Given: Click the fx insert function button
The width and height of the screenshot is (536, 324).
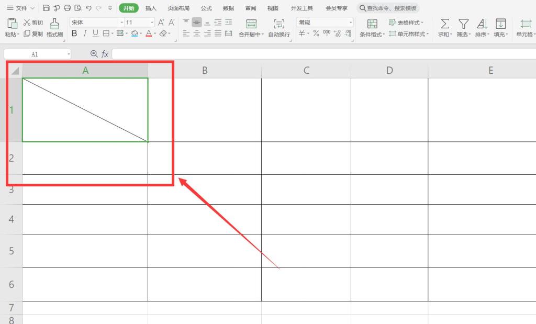Looking at the screenshot, I should tap(105, 54).
